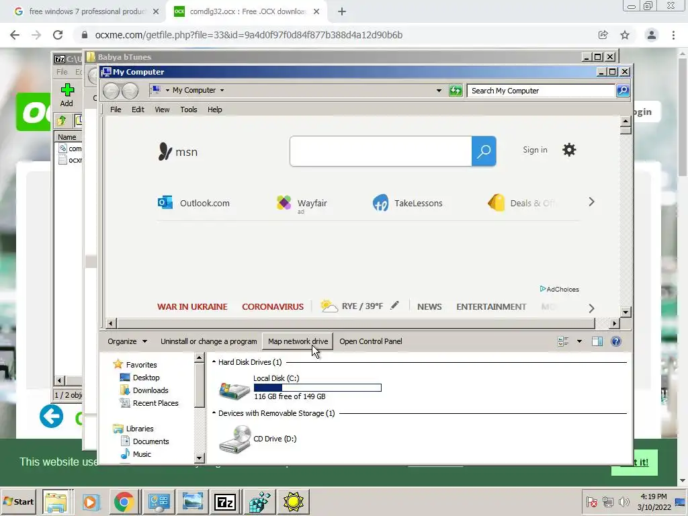688x516 pixels.
Task: Open 7-Zip from the taskbar
Action: click(225, 501)
